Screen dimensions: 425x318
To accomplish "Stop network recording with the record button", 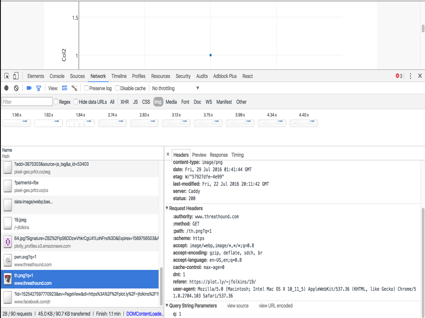I will coord(6,88).
